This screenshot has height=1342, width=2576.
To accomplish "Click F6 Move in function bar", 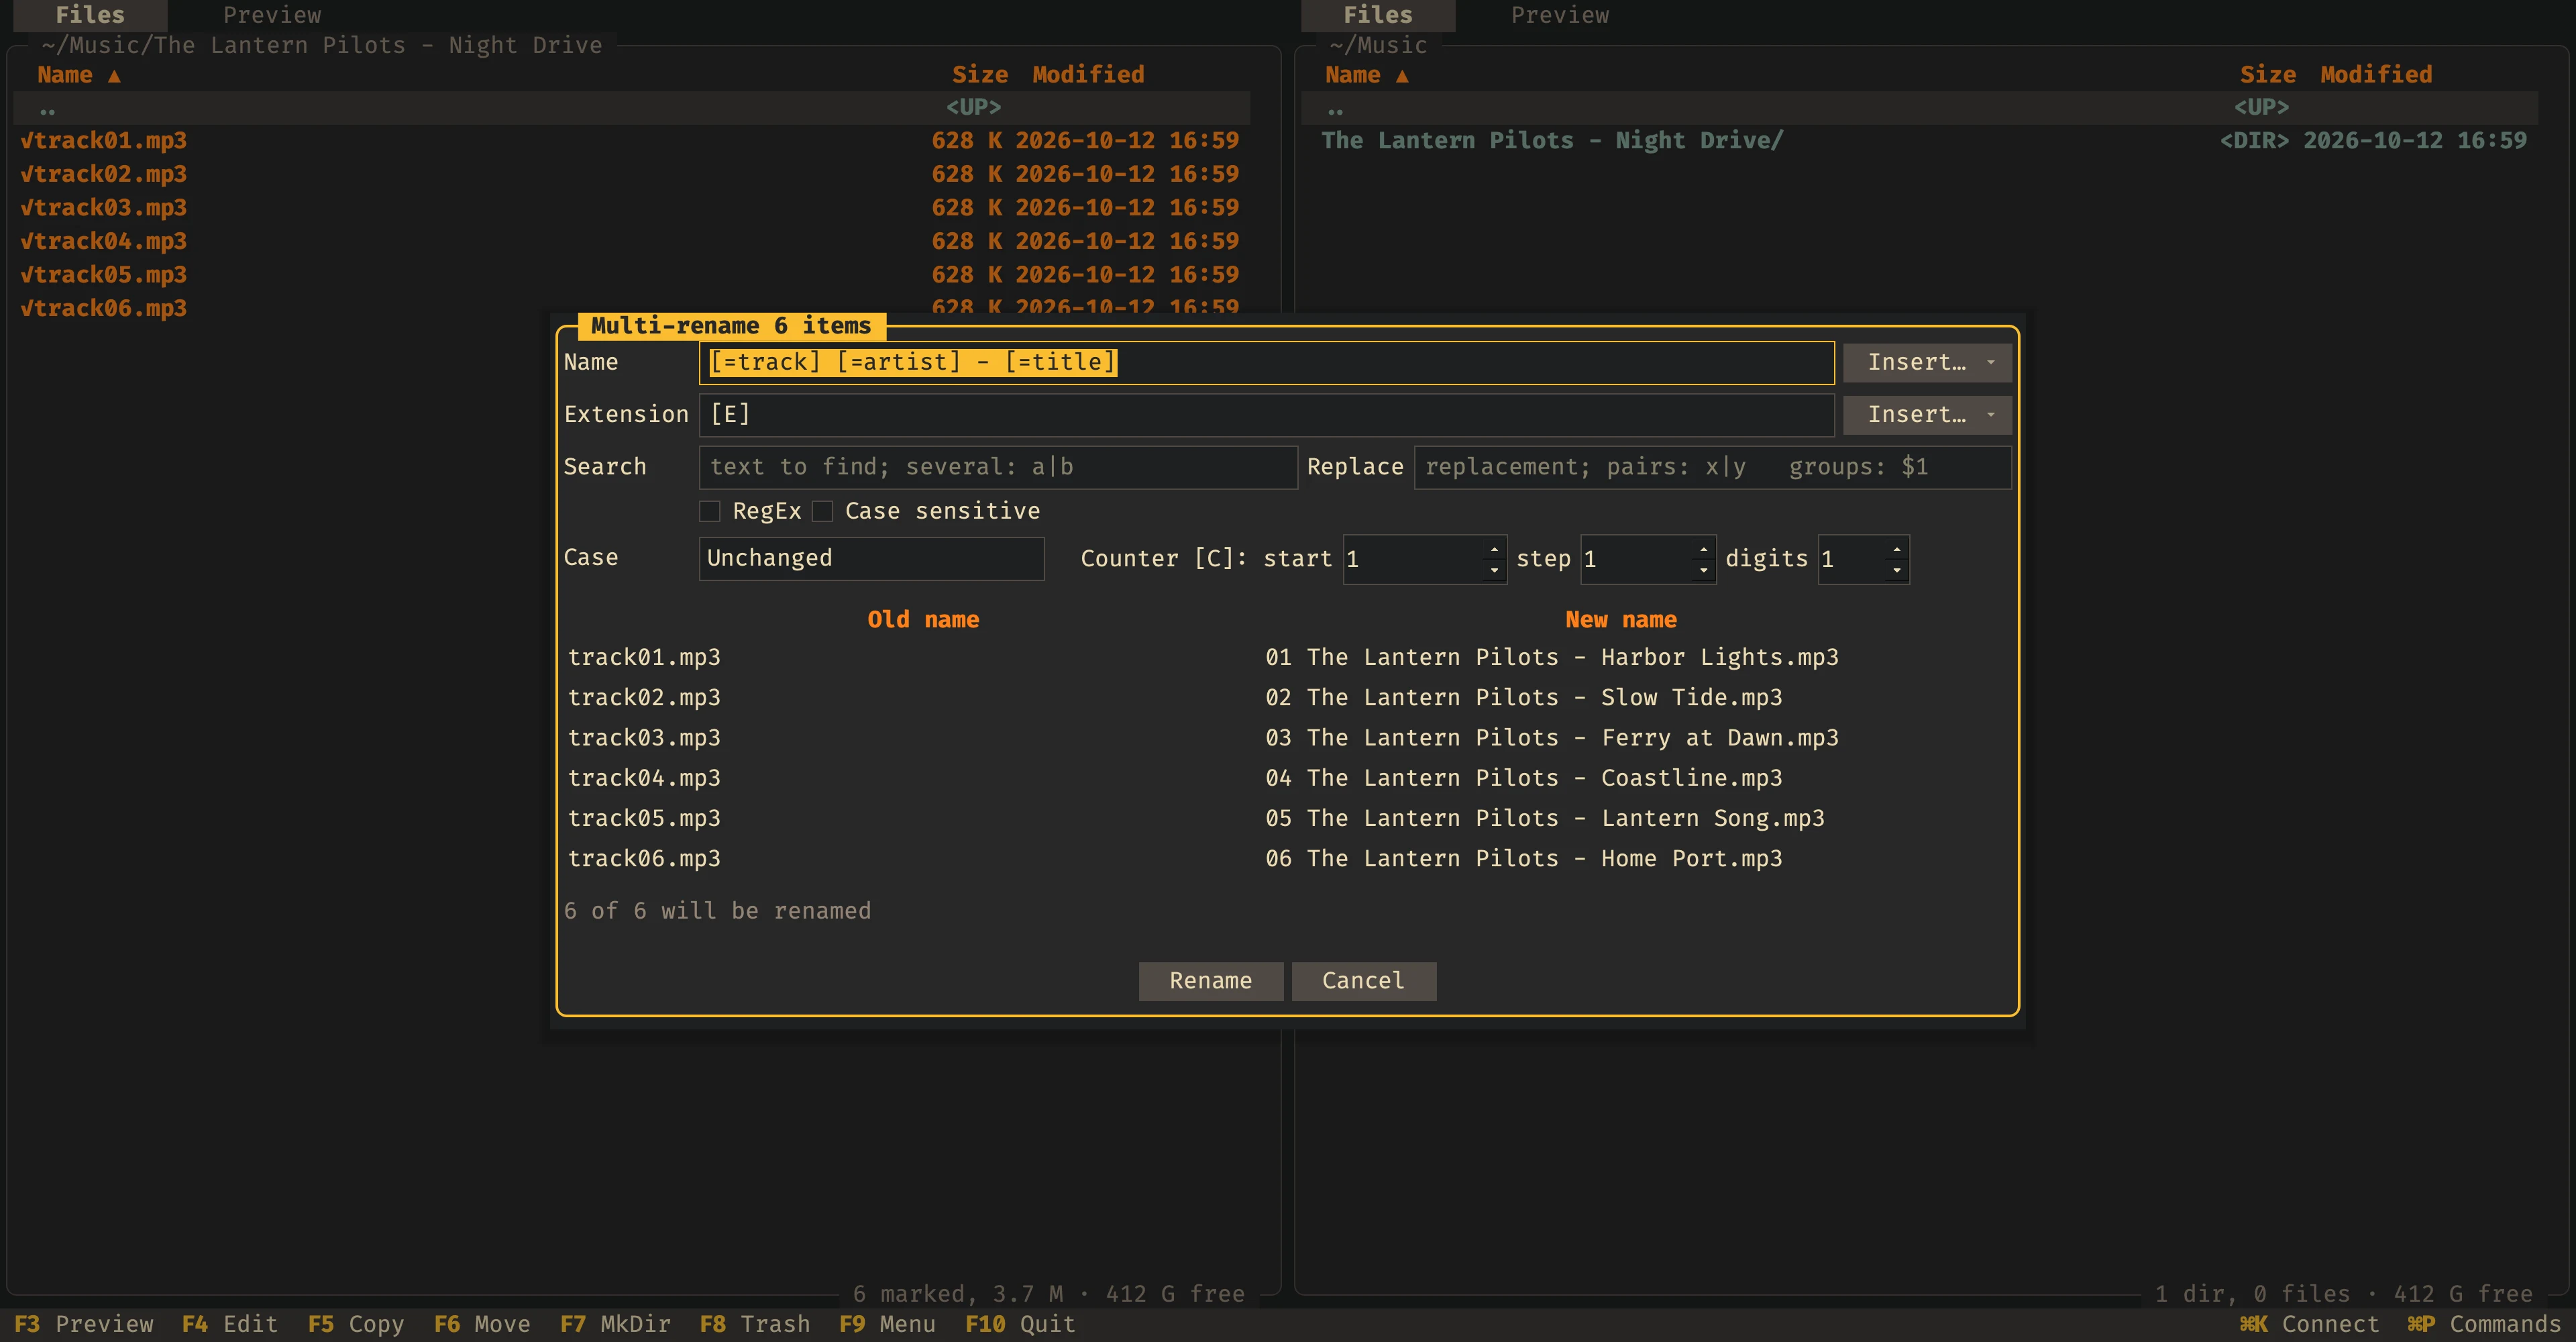I will pyautogui.click(x=482, y=1324).
